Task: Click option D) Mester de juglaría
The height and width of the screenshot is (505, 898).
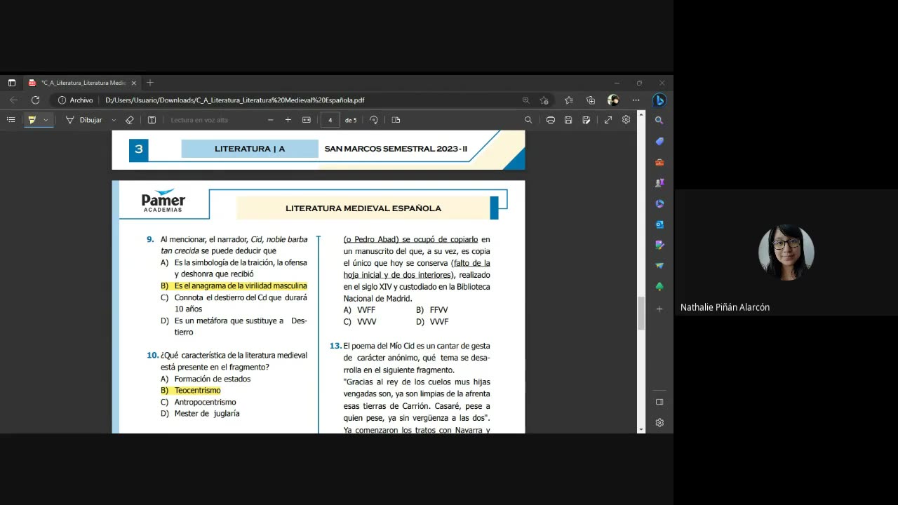Action: [200, 414]
